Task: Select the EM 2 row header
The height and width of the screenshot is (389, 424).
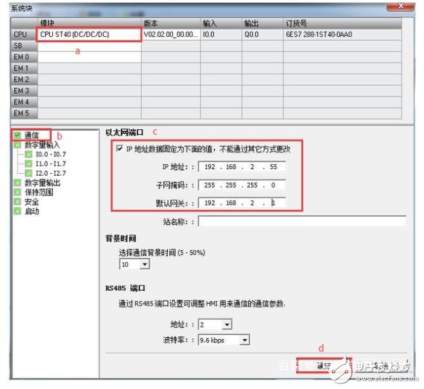Action: pyautogui.click(x=24, y=79)
